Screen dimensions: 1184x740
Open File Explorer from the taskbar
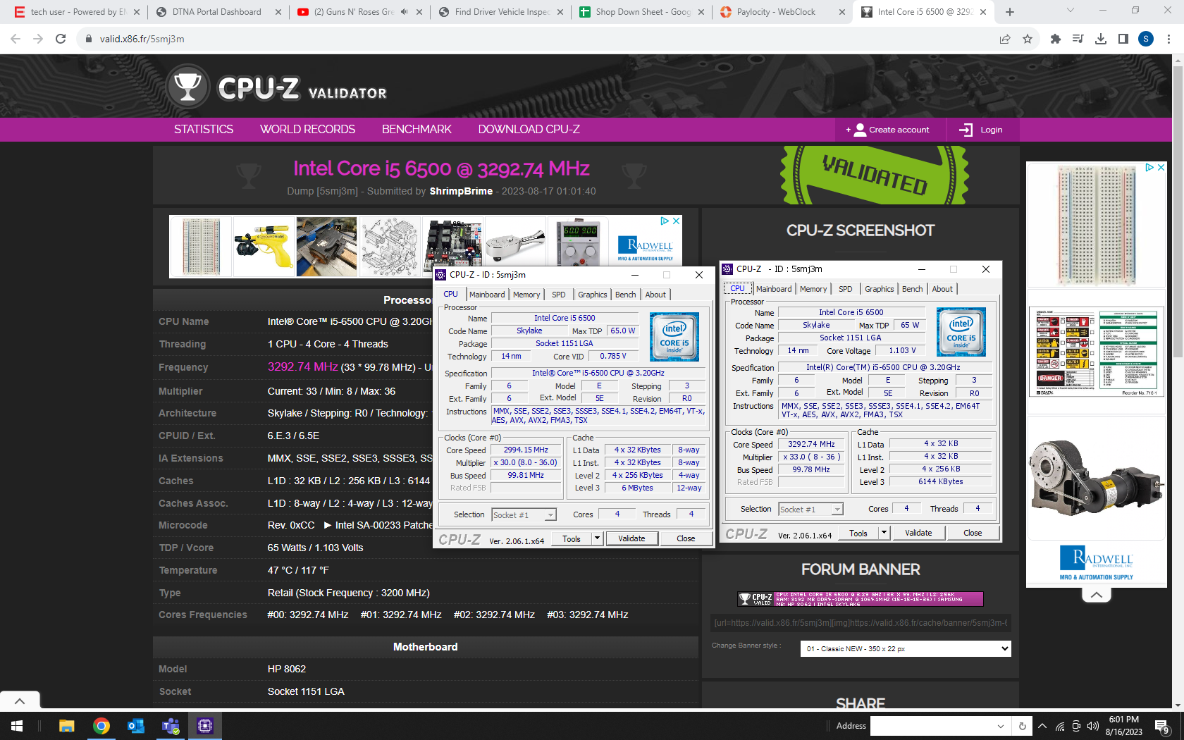pos(66,726)
